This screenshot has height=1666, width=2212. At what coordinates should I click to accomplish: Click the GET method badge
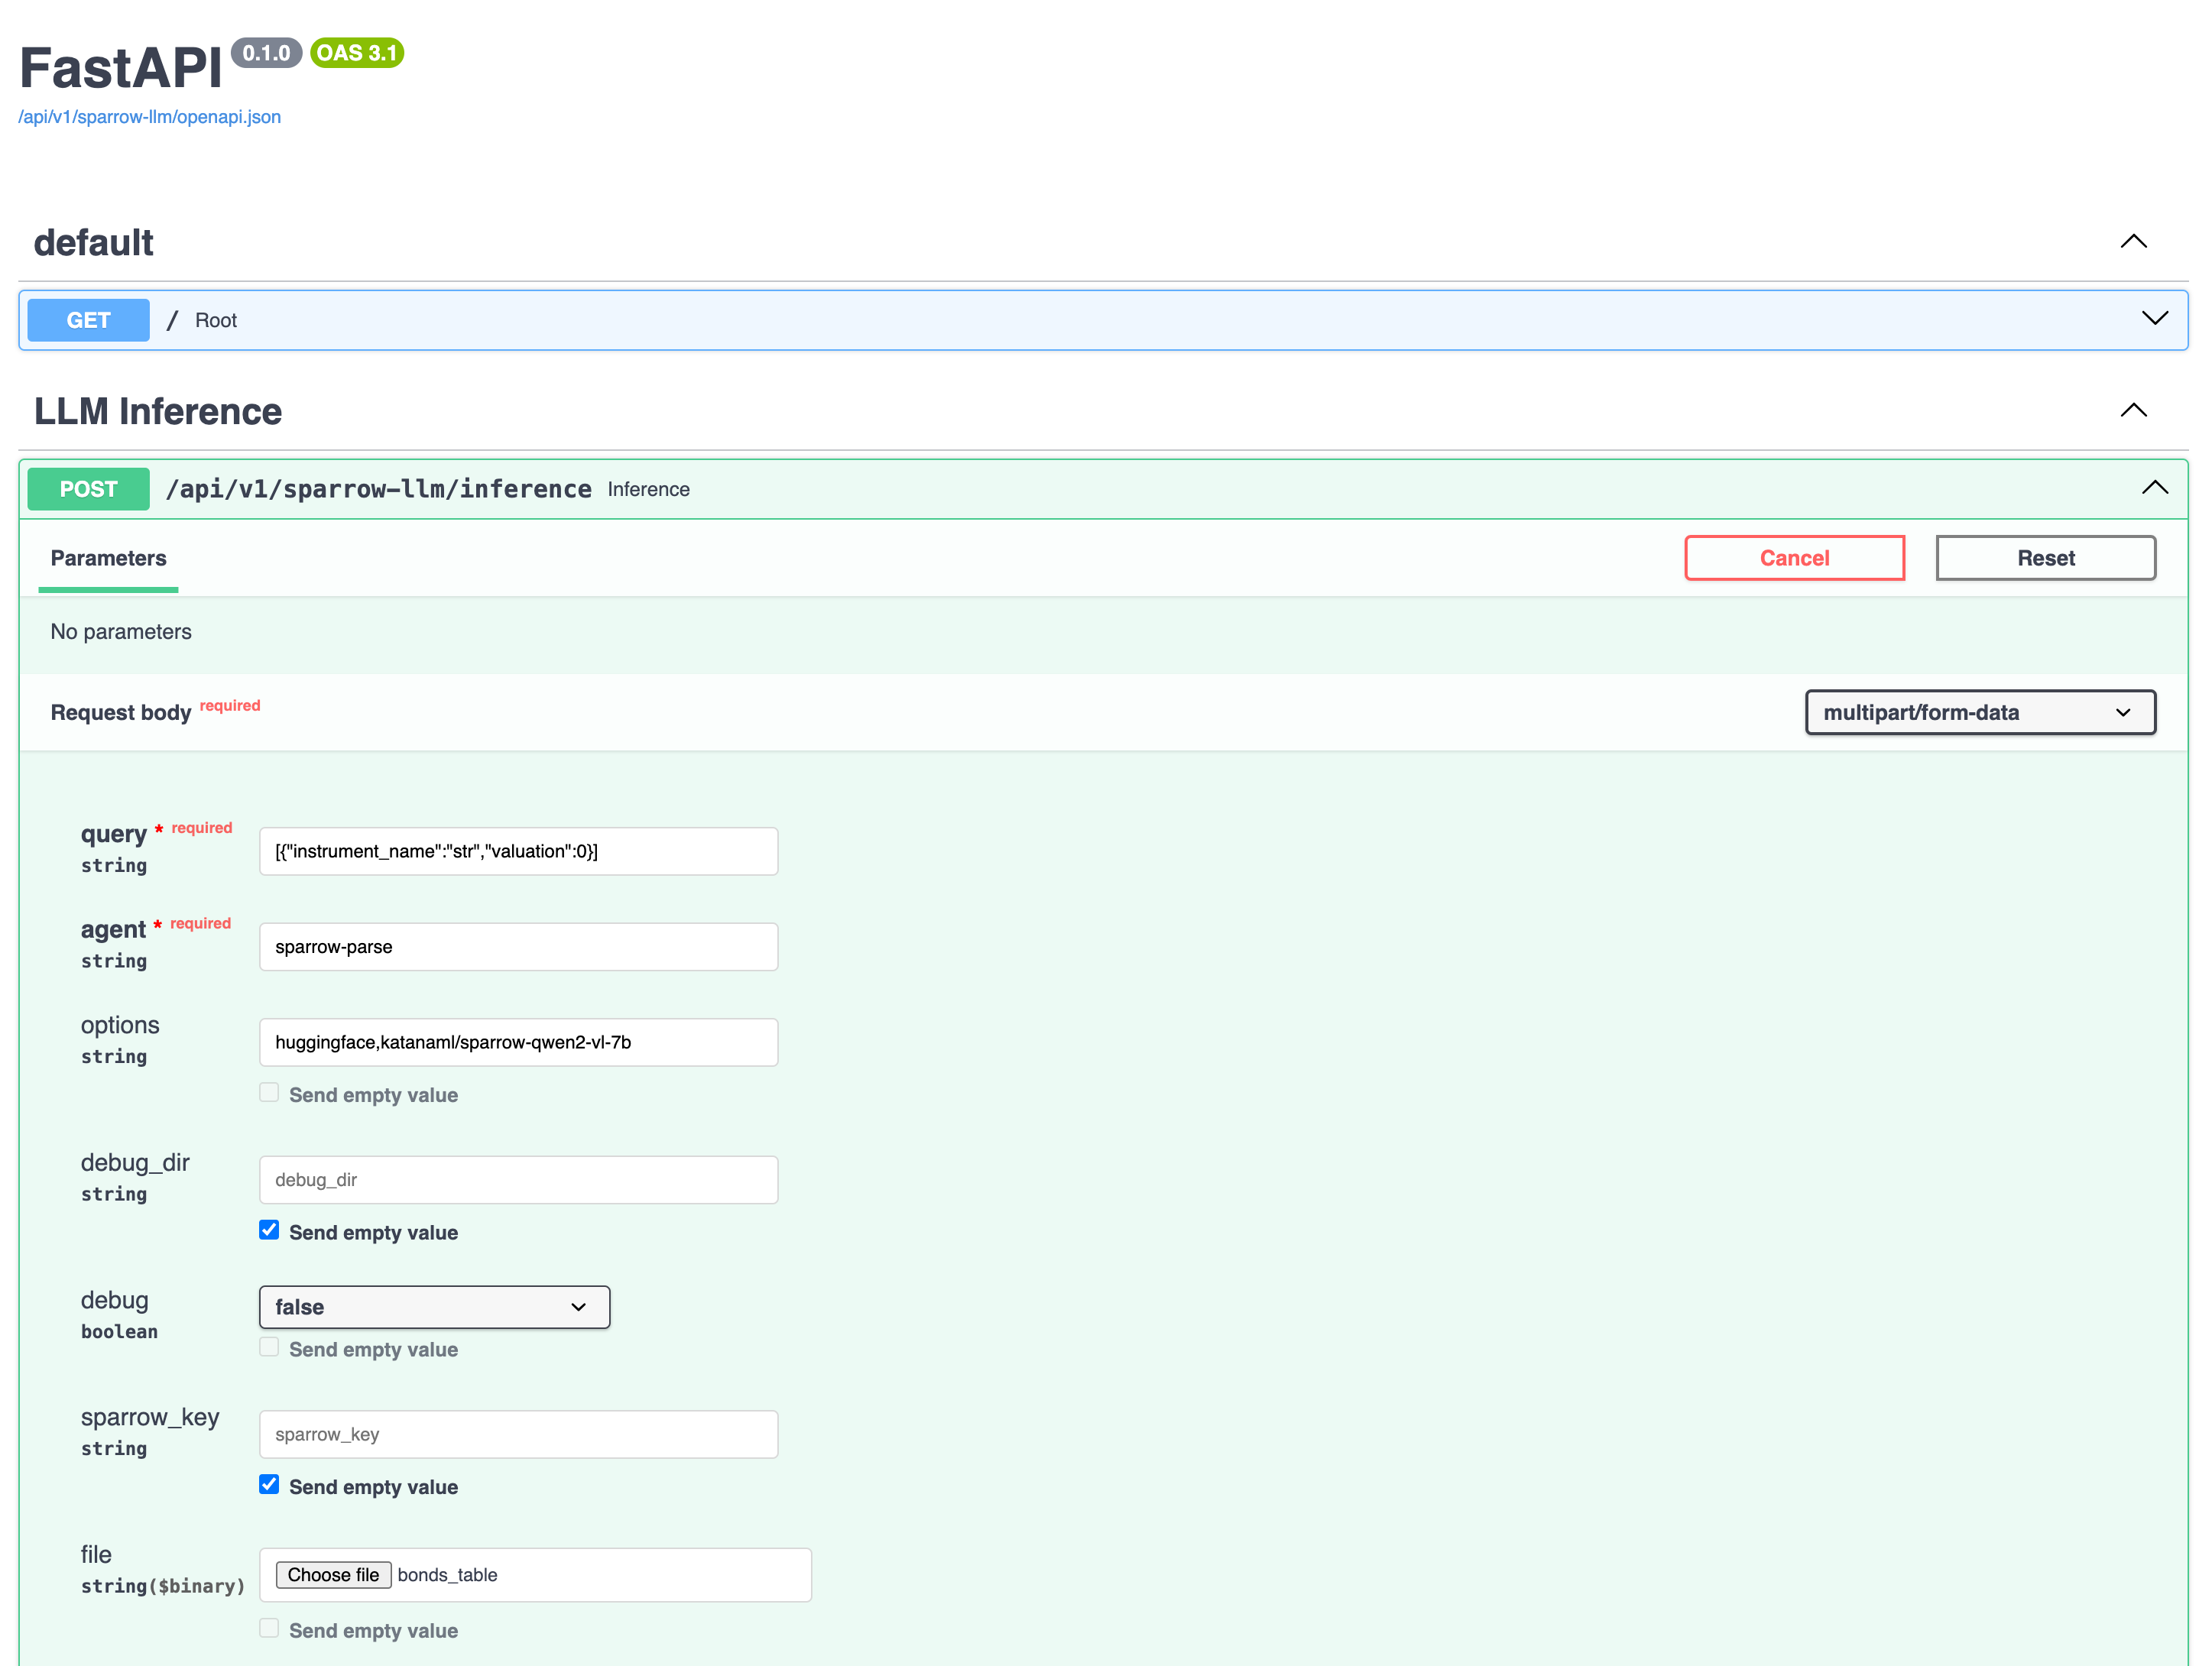tap(88, 320)
